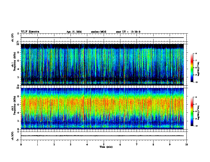Click the ch.1(V) waveform trace panel
The height and width of the screenshot is (162, 210).
tap(104, 38)
